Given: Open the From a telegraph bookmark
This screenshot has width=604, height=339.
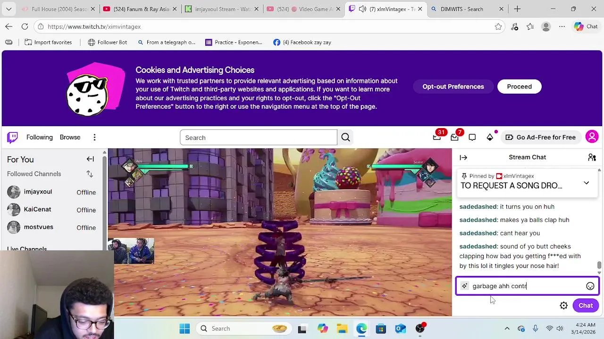Looking at the screenshot, I should (166, 42).
